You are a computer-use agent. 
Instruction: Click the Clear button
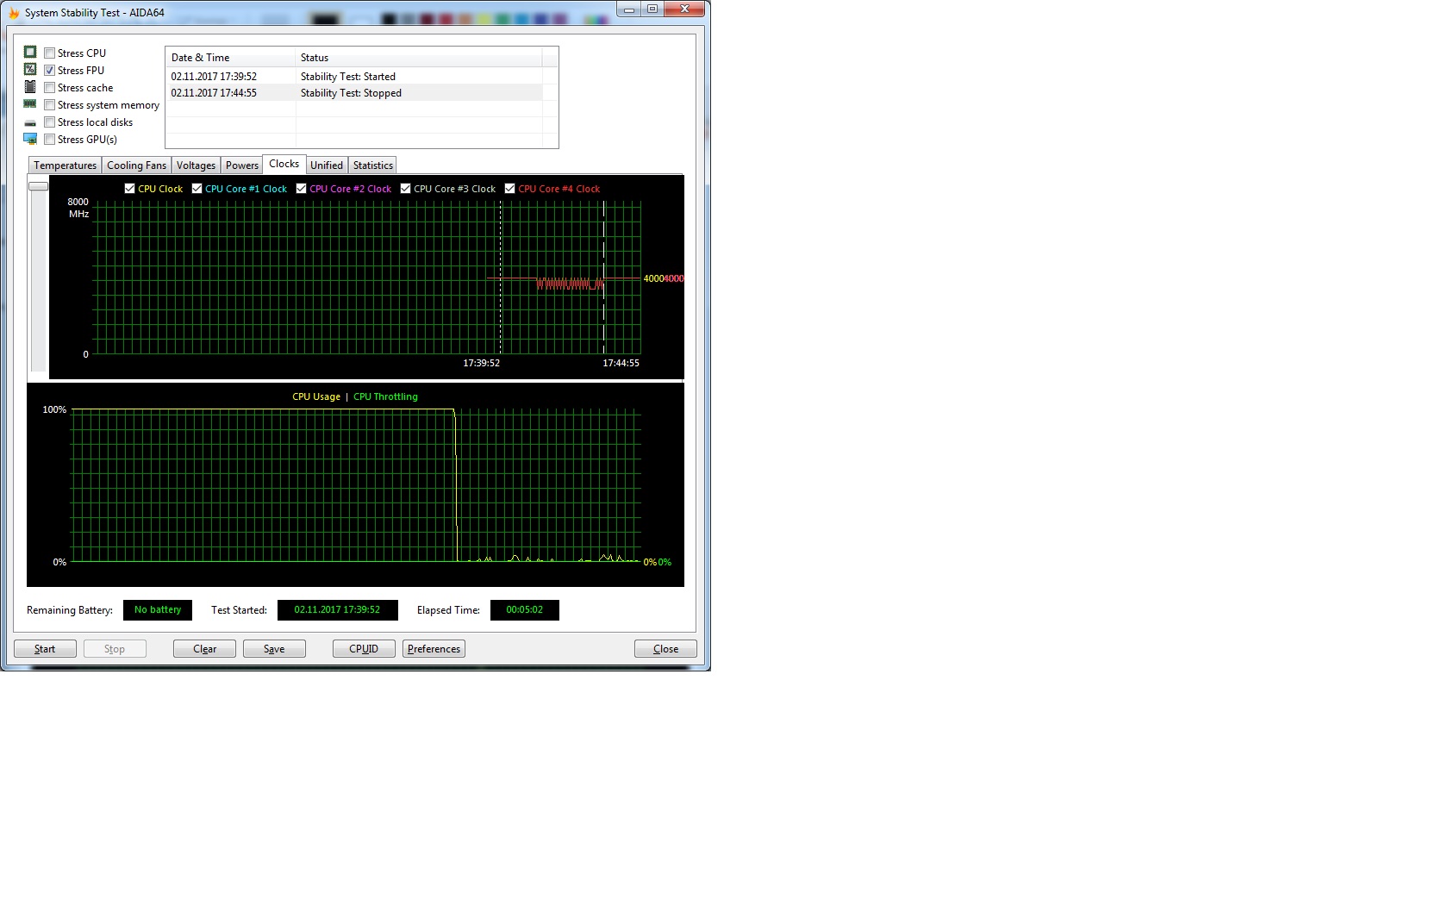pyautogui.click(x=204, y=649)
